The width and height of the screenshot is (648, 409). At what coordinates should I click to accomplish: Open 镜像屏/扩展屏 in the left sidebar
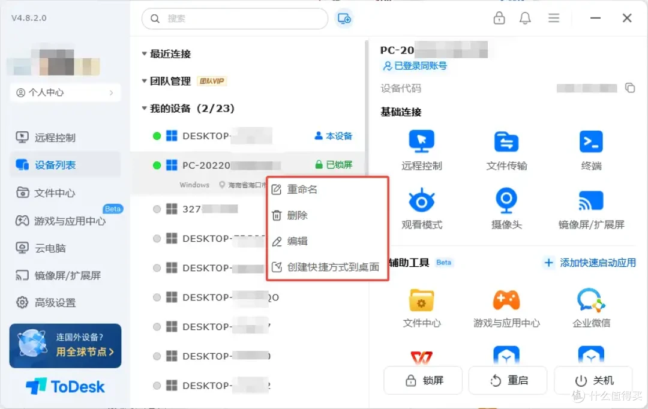point(65,275)
